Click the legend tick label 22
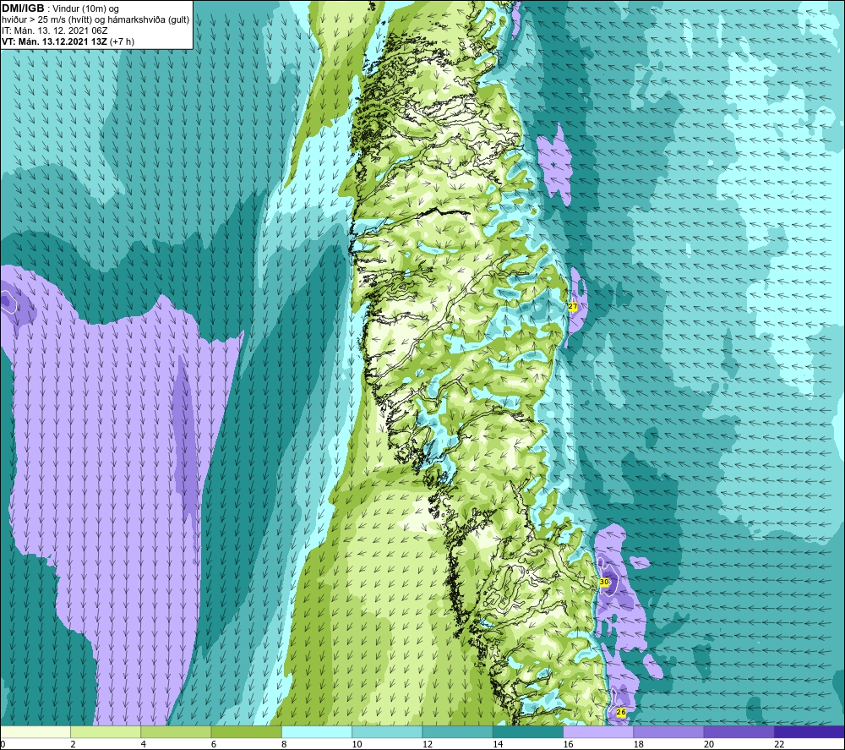Viewport: 845px width, 750px height. tap(780, 744)
